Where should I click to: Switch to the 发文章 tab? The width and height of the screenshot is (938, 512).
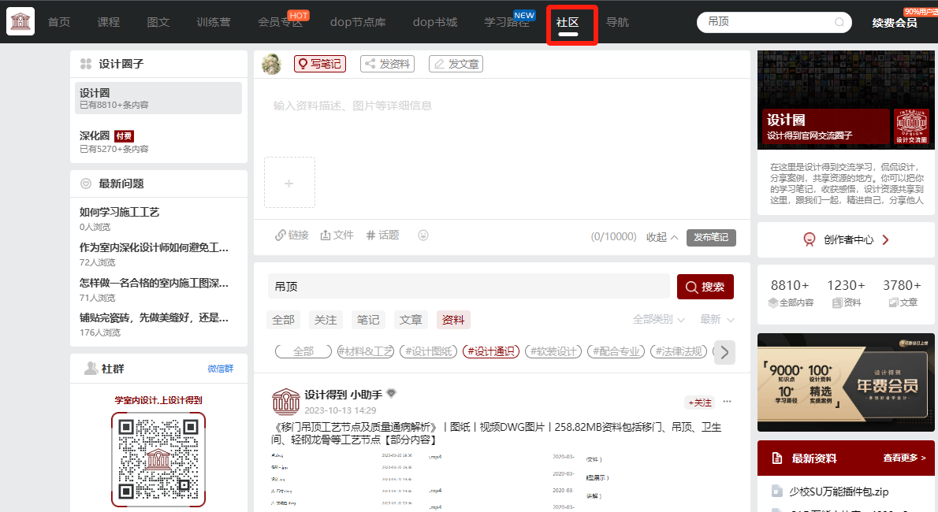click(456, 64)
